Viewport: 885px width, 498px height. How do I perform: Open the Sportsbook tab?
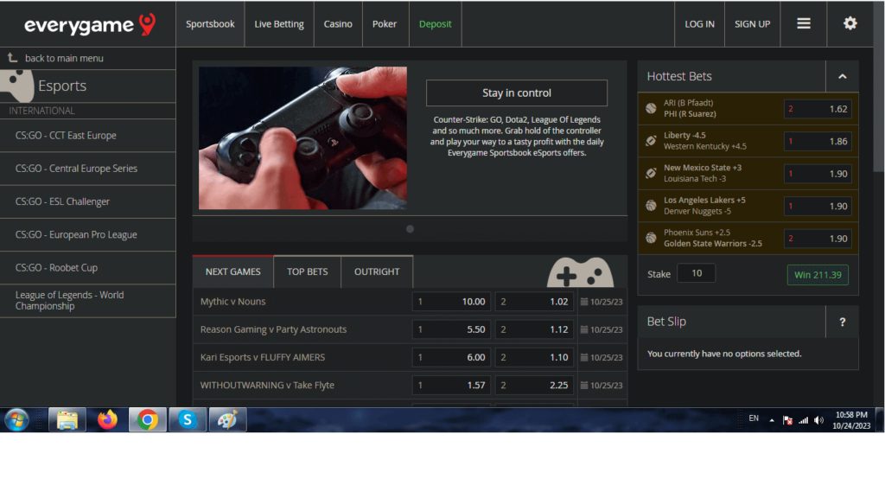tap(210, 23)
